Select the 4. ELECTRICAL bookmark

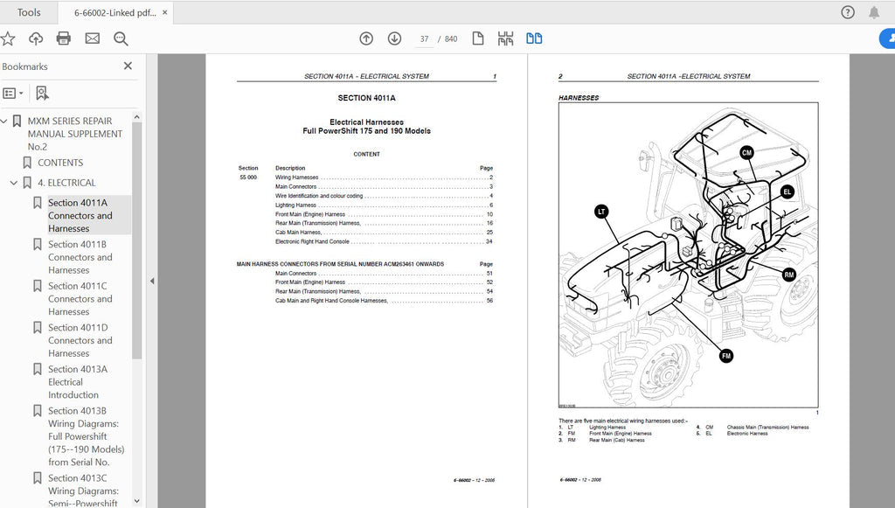pos(66,183)
